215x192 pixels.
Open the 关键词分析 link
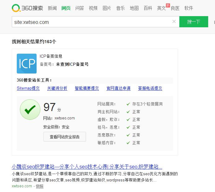57,88
